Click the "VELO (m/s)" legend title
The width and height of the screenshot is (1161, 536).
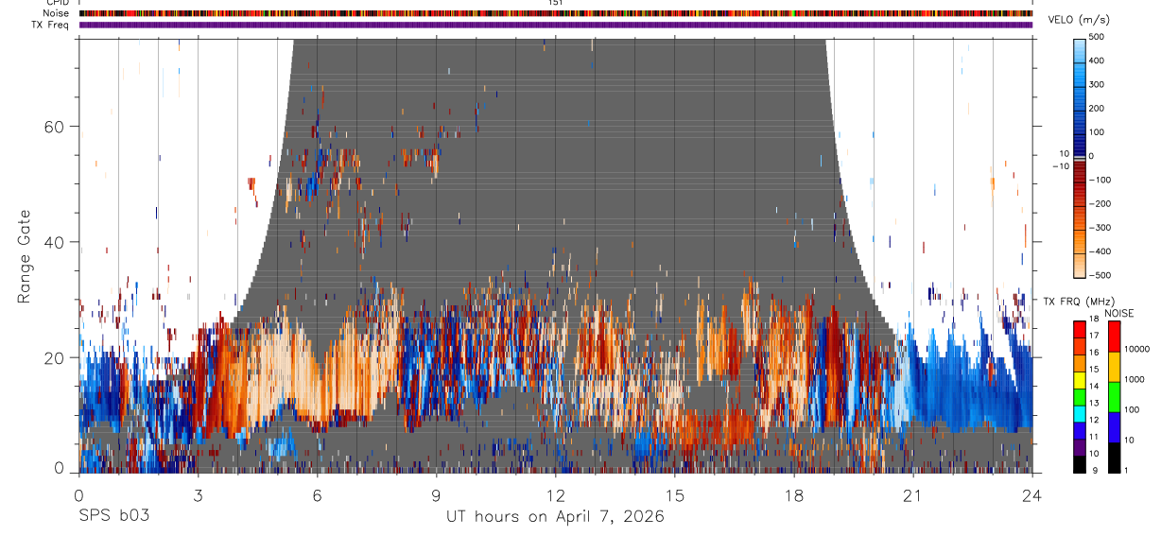1079,20
